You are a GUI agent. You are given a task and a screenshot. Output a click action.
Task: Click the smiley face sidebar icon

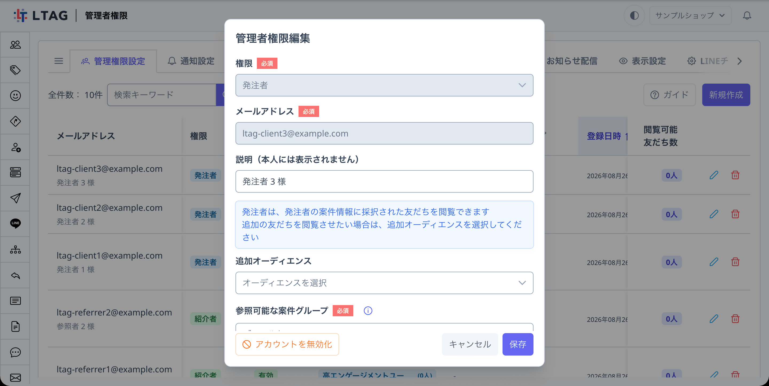pos(15,96)
